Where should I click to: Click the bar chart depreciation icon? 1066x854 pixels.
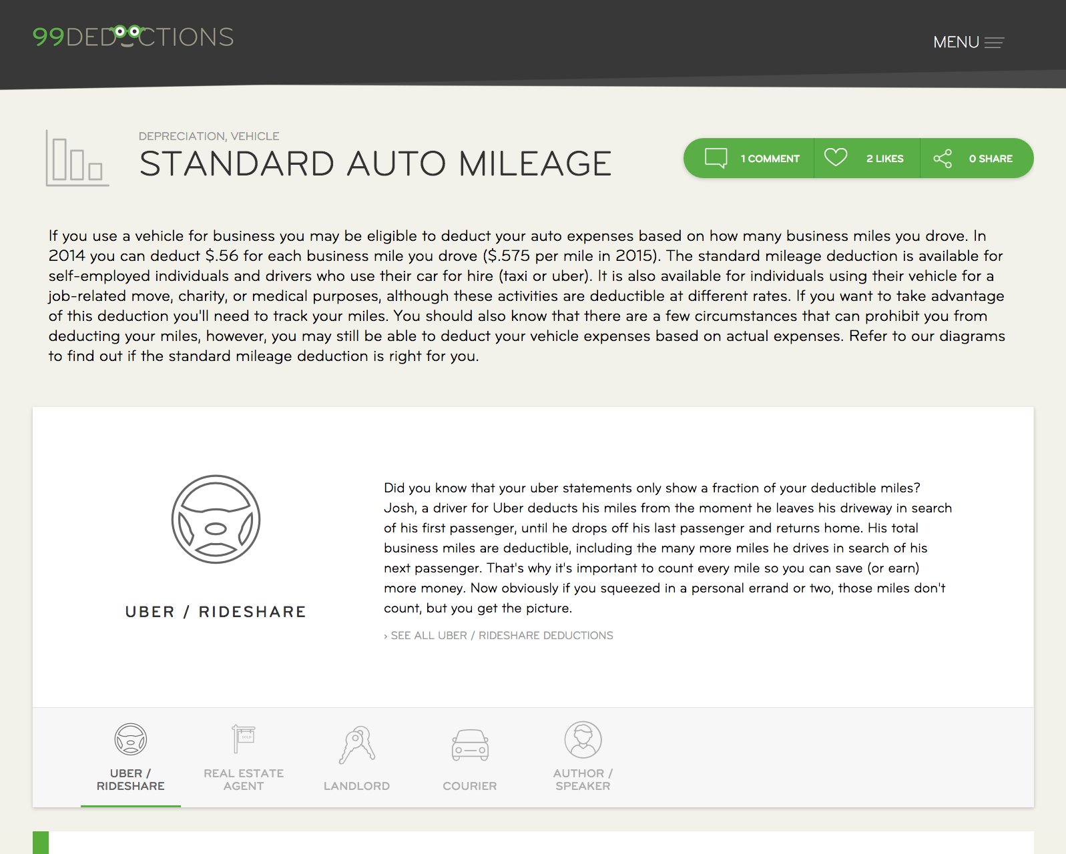point(77,158)
